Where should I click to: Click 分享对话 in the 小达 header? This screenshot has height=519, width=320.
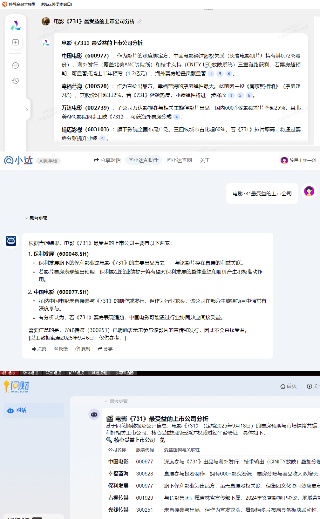pyautogui.click(x=107, y=160)
